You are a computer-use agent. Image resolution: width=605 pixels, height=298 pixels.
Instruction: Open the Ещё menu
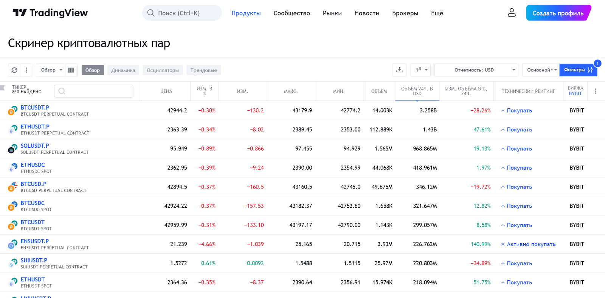[x=437, y=13]
